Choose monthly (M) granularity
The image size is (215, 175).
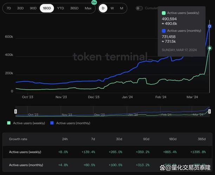coord(122,8)
